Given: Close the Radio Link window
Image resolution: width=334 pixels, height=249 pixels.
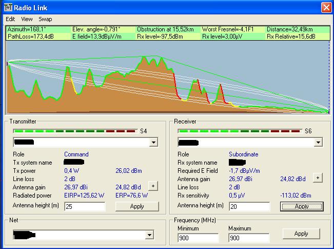Looking at the screenshot, I should (325, 7).
